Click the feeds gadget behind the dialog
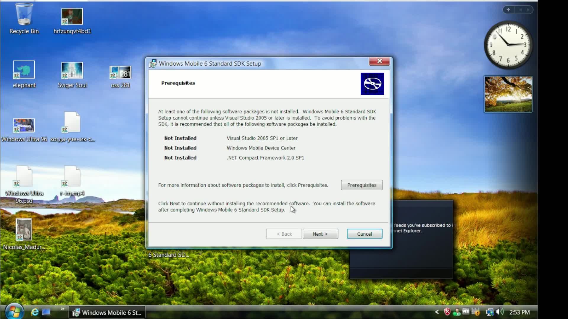568x319 pixels. (x=423, y=239)
